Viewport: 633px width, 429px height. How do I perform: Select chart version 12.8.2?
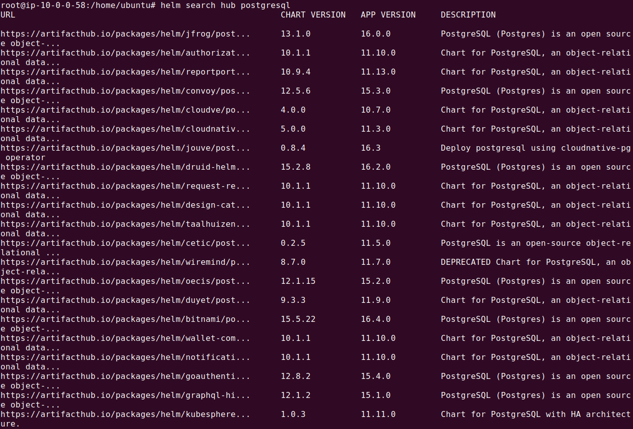(x=296, y=376)
